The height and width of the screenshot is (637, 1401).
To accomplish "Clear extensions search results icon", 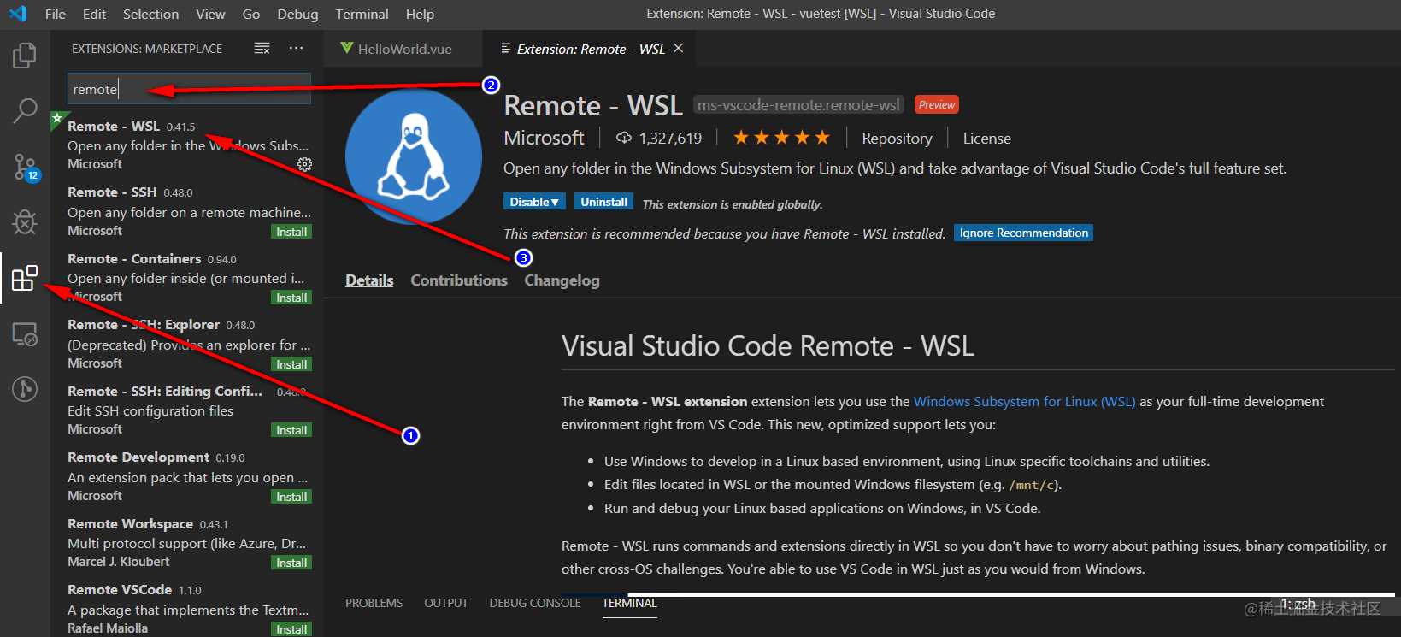I will pyautogui.click(x=262, y=49).
